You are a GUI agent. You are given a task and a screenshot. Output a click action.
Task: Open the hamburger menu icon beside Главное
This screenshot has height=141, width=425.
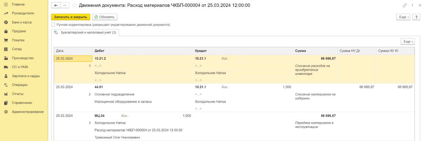(x=6, y=4)
